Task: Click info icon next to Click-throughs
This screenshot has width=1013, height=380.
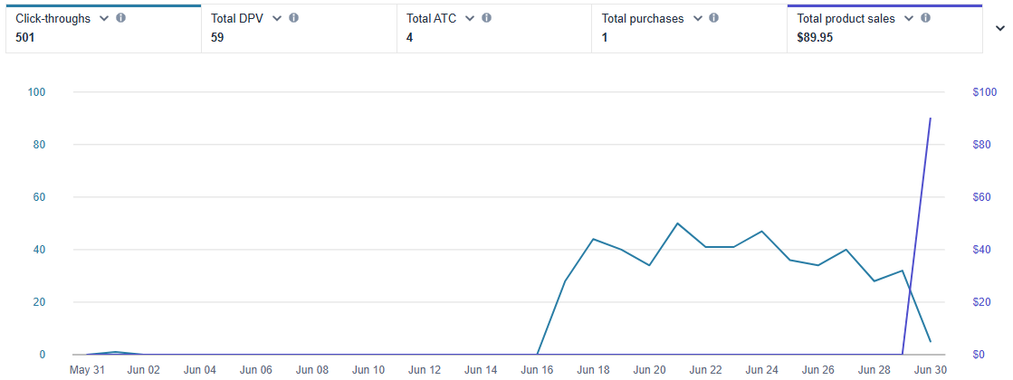Action: click(x=121, y=18)
